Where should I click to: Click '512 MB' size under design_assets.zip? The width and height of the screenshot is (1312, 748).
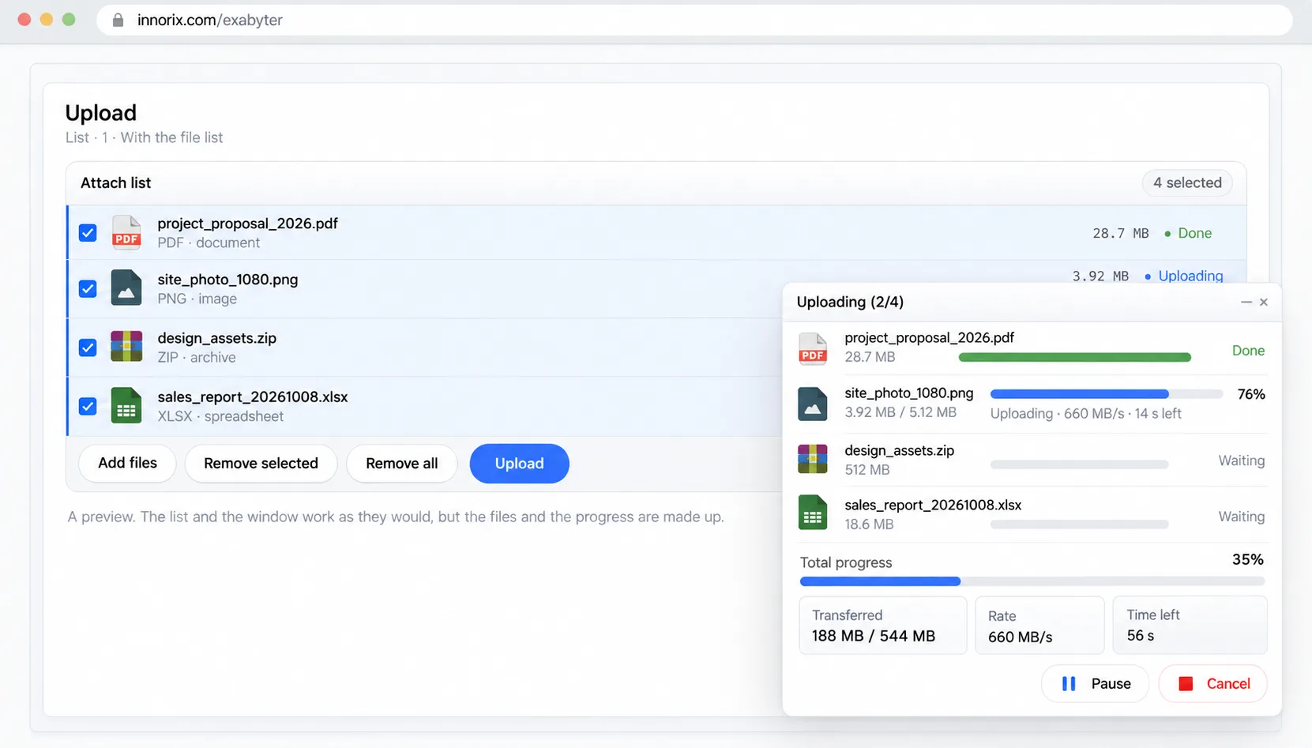coord(867,470)
